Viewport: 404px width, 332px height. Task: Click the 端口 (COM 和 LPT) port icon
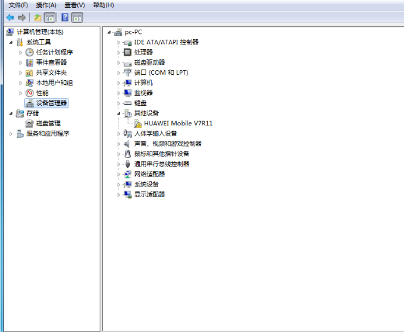[x=127, y=72]
